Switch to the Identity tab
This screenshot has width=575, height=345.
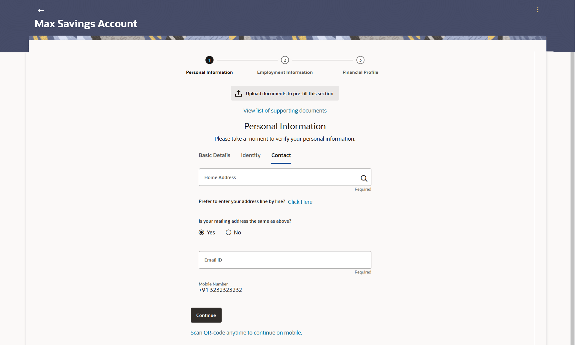251,155
